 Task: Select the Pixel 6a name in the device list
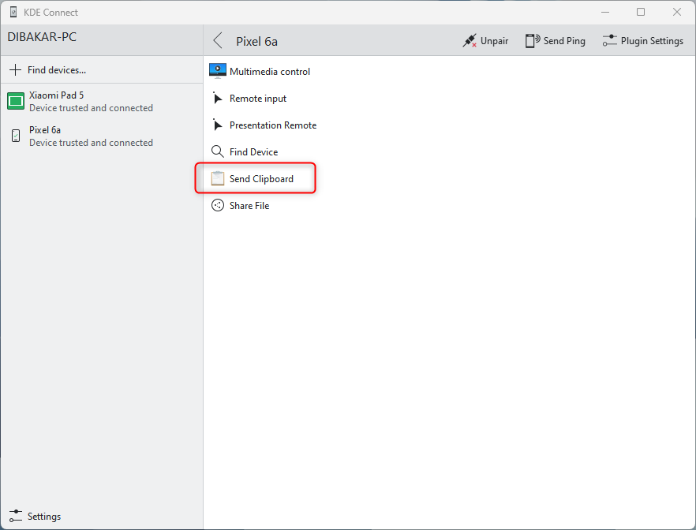45,130
